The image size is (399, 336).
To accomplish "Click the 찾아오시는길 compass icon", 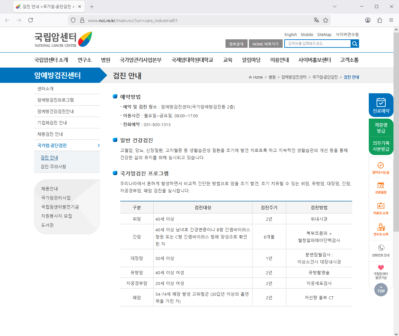I will 381,165.
